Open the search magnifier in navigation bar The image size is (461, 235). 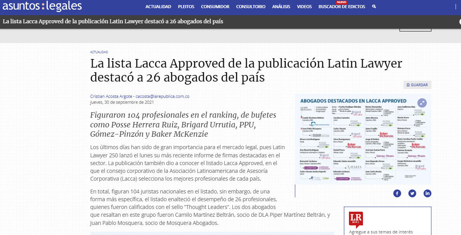tap(374, 7)
